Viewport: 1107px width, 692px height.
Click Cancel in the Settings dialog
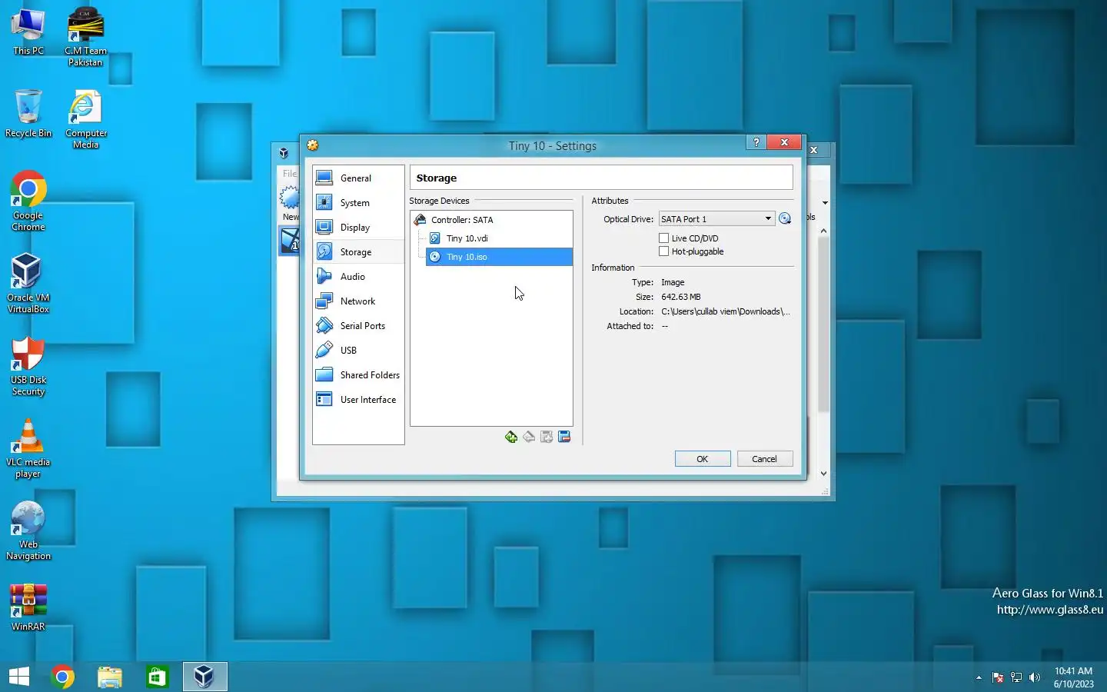click(x=764, y=459)
